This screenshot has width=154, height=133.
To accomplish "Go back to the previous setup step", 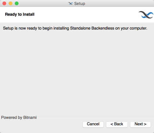I will pos(117,124).
